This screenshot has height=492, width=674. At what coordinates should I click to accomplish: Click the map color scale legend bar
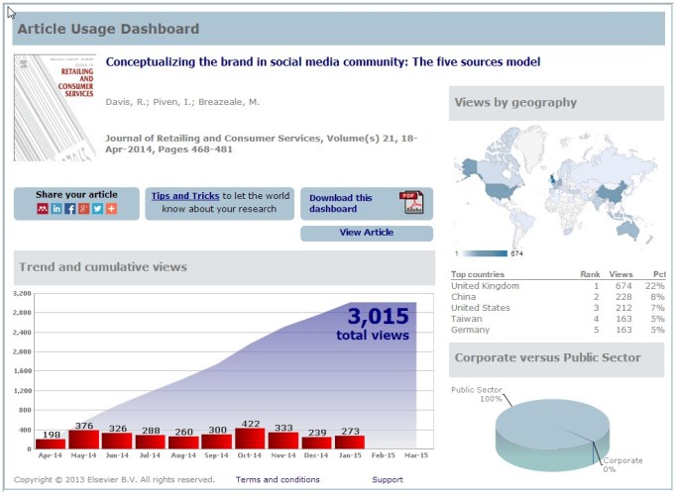486,253
